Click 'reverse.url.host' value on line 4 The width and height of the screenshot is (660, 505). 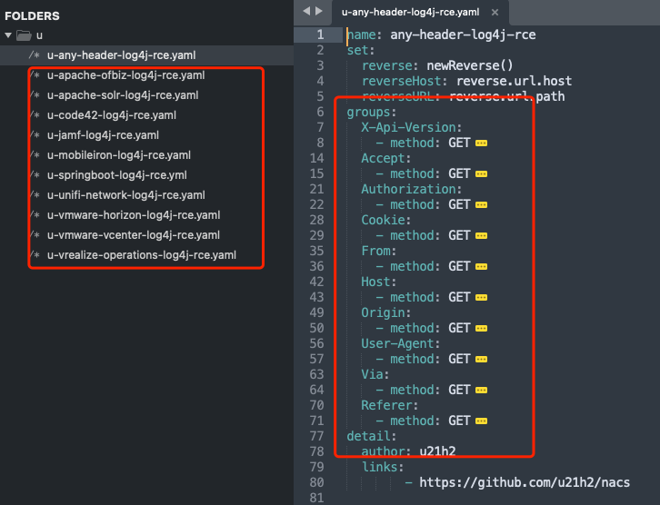click(x=514, y=81)
